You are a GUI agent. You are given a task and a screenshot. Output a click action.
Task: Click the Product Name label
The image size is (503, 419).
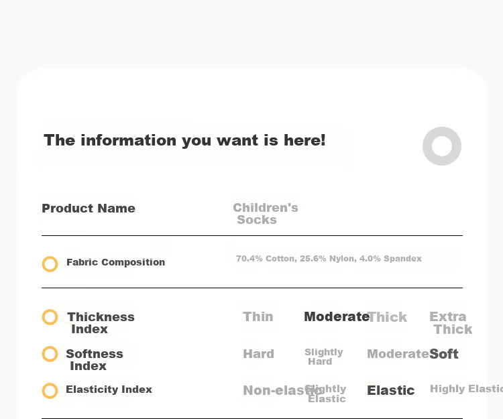[x=89, y=208]
